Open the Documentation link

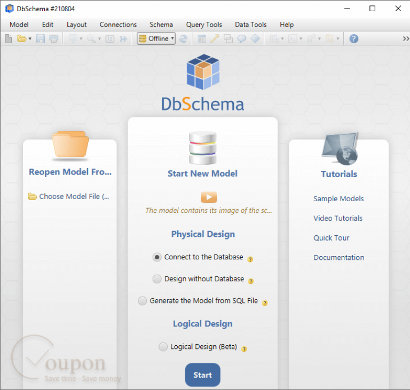tap(338, 258)
